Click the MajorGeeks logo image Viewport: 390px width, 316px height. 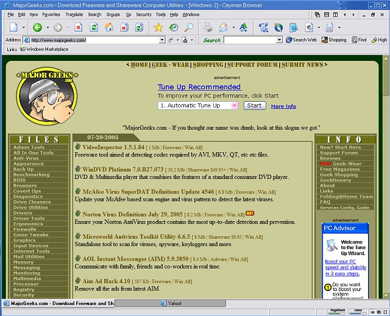point(47,96)
